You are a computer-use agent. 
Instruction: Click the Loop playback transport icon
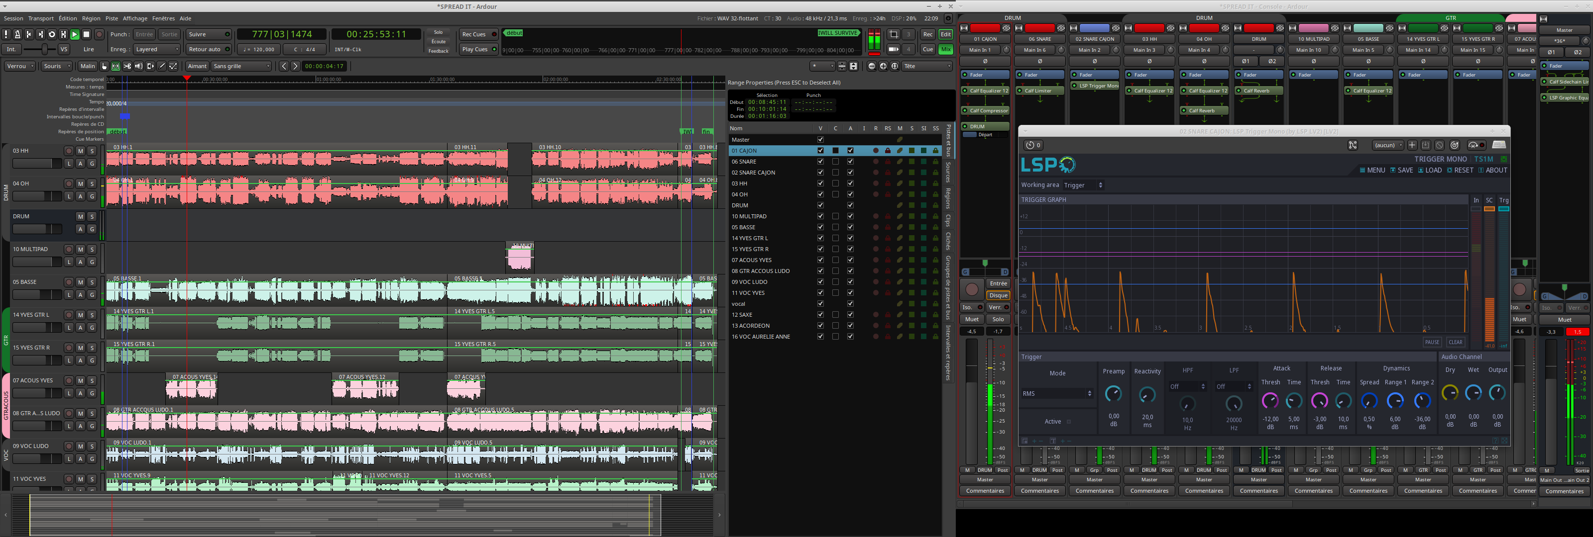(52, 35)
